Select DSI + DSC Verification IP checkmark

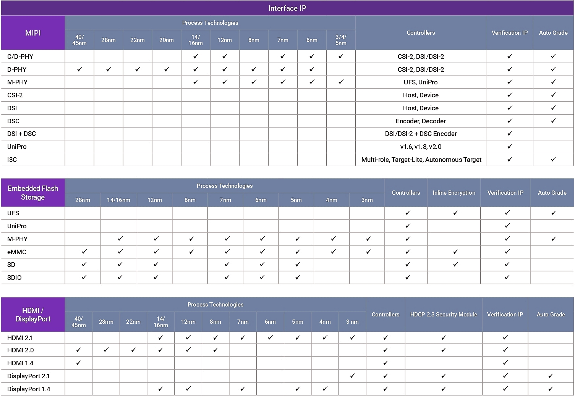[509, 133]
